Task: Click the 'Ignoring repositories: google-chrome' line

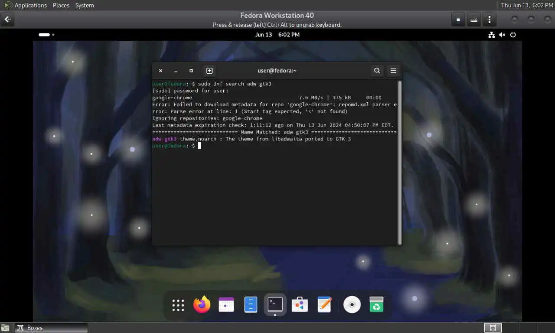Action: (x=207, y=118)
